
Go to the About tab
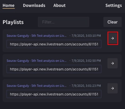59,6
